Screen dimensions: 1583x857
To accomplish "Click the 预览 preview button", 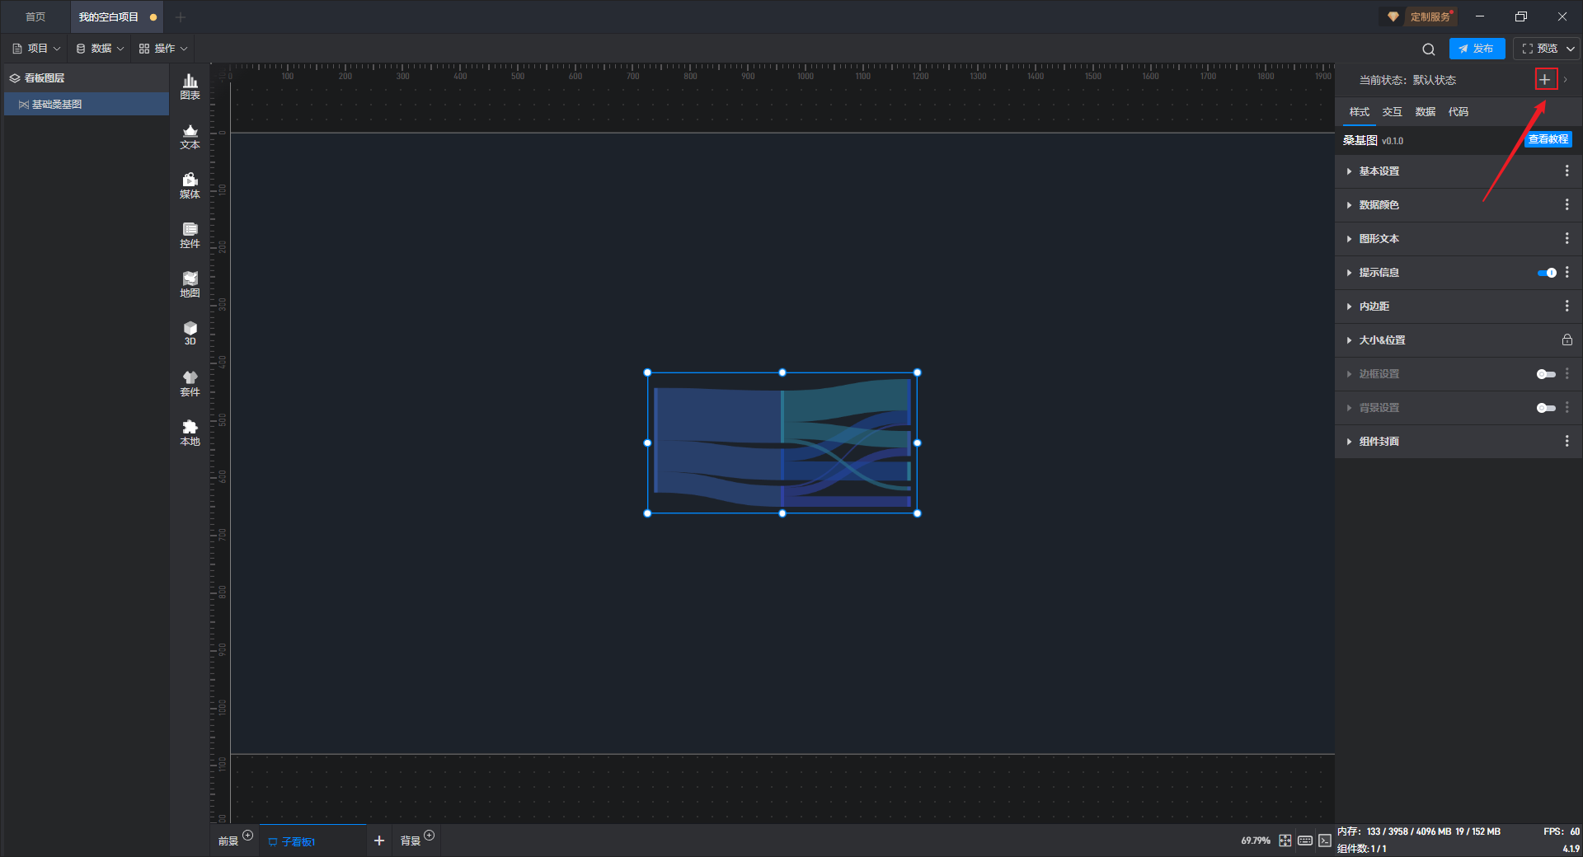I will coord(1539,49).
